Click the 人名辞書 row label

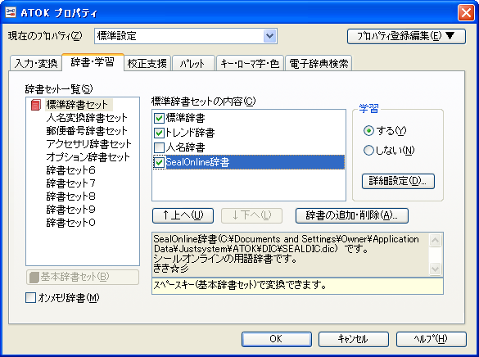click(185, 147)
